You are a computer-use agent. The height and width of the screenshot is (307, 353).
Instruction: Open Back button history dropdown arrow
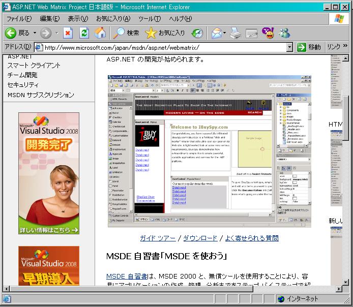(35, 33)
